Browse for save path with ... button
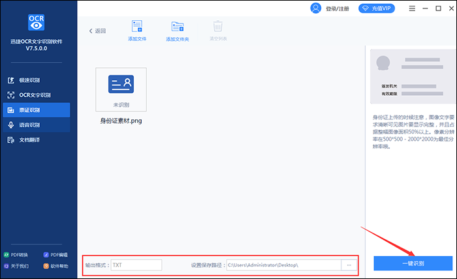The width and height of the screenshot is (457, 279). (349, 265)
